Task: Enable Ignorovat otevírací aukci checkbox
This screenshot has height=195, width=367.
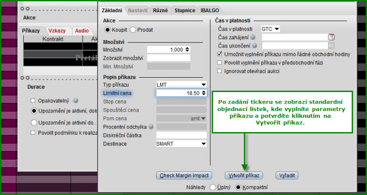Action: coord(219,71)
